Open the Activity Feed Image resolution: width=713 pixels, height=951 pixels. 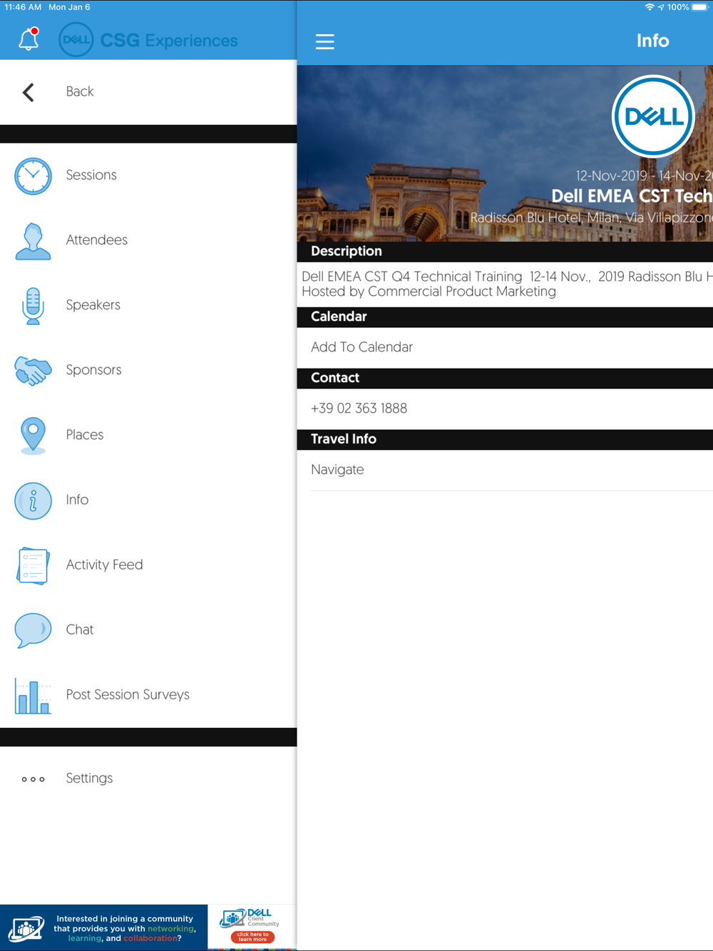(148, 565)
